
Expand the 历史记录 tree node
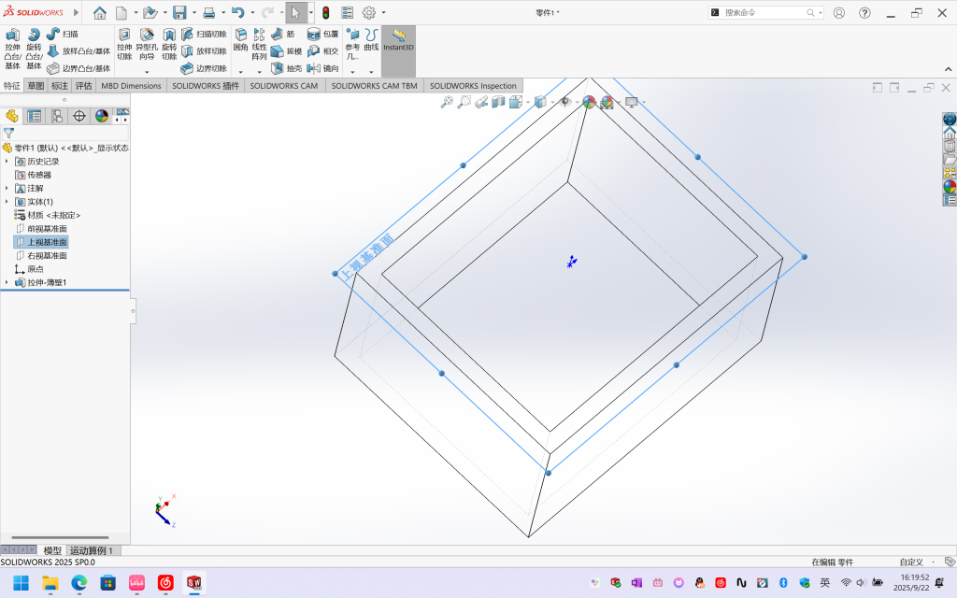pyautogui.click(x=7, y=162)
